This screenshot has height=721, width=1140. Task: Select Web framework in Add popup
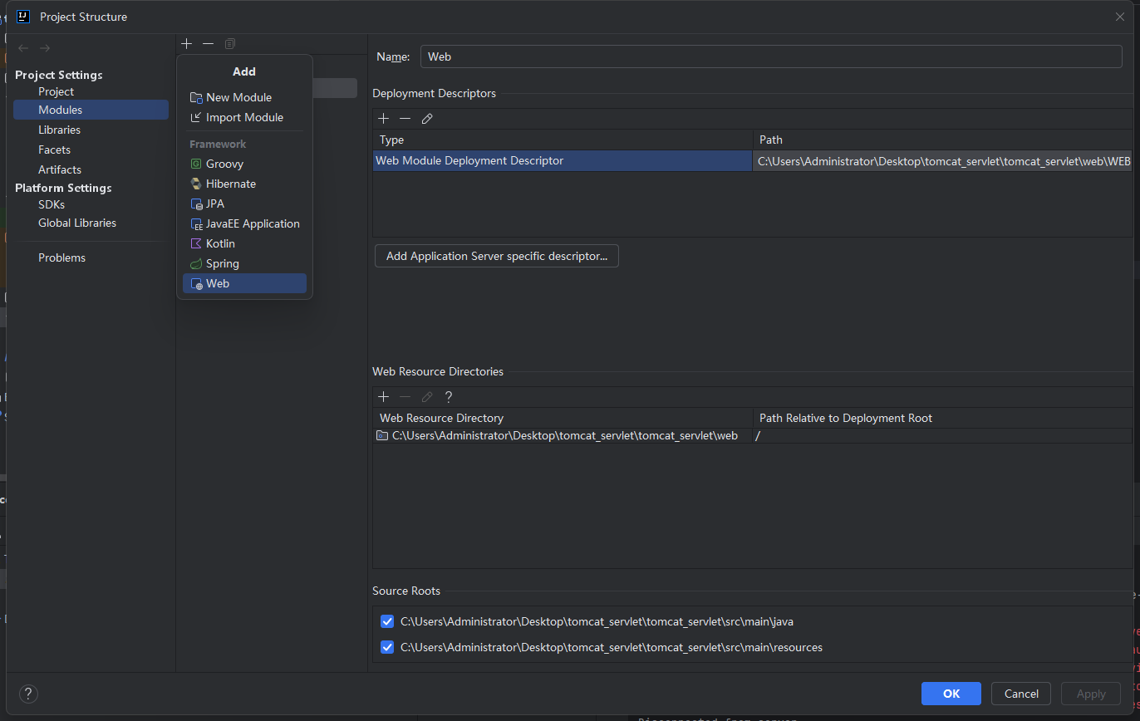pyautogui.click(x=244, y=283)
